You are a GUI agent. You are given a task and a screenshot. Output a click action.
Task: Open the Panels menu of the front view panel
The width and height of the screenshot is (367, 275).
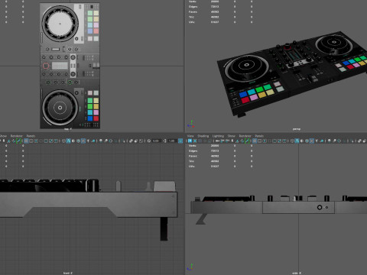[31, 136]
